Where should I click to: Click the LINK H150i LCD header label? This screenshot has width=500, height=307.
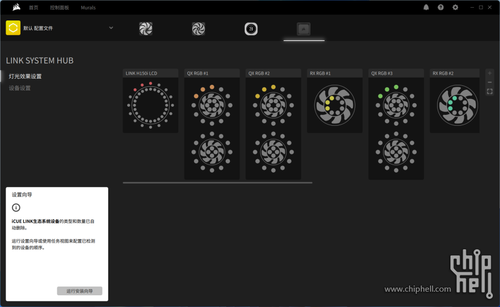coord(141,74)
